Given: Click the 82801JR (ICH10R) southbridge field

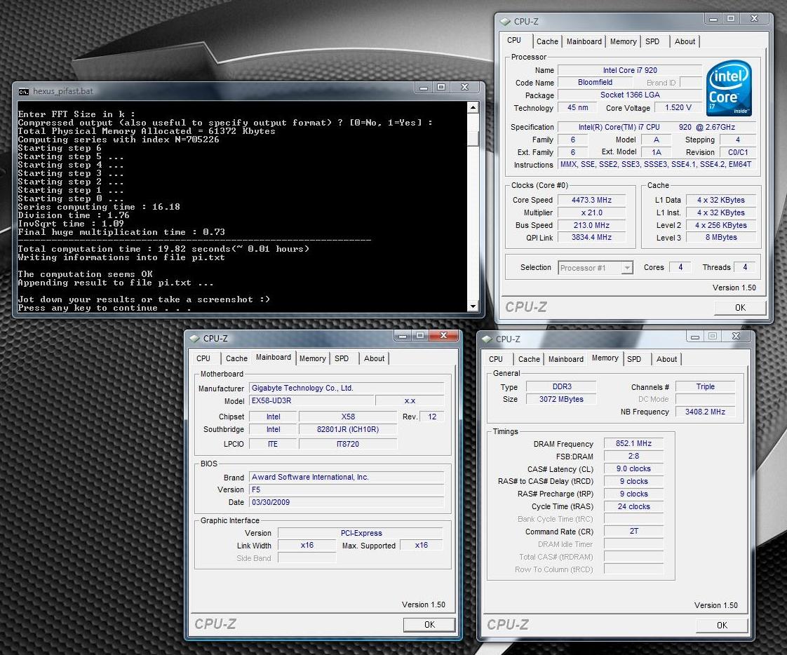Looking at the screenshot, I should [348, 429].
